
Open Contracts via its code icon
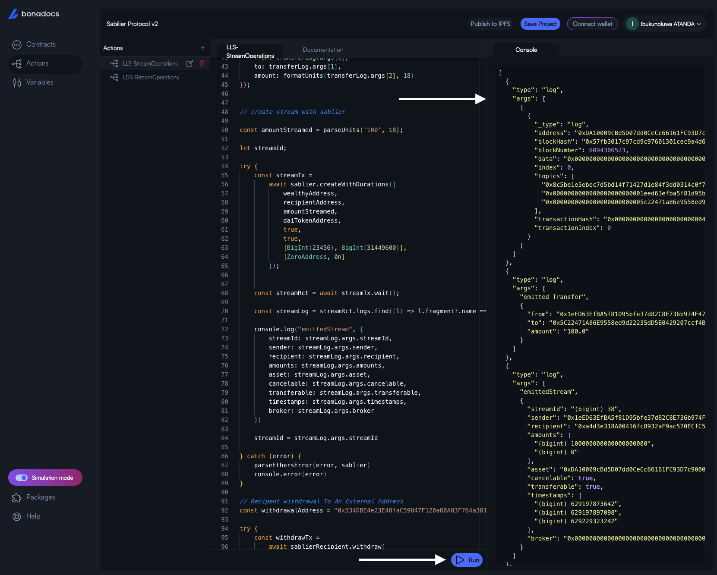pyautogui.click(x=17, y=44)
